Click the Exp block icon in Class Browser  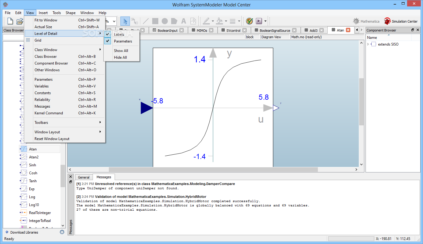[x=24, y=189]
